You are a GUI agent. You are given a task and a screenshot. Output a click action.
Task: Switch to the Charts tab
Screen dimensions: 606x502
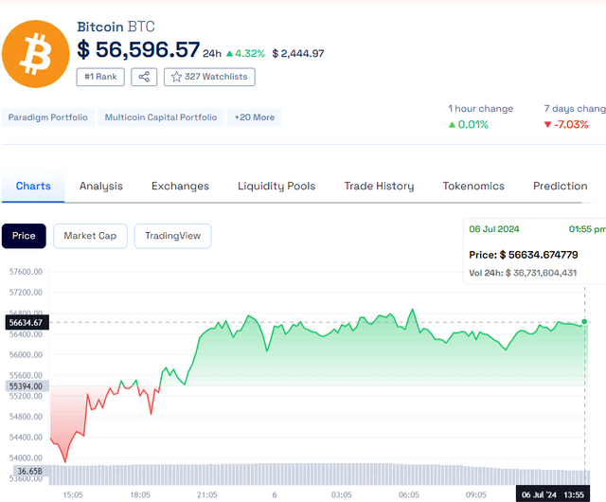click(33, 187)
